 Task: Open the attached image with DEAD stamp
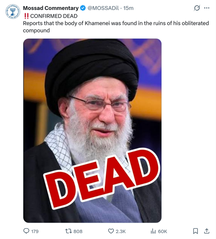(92, 131)
